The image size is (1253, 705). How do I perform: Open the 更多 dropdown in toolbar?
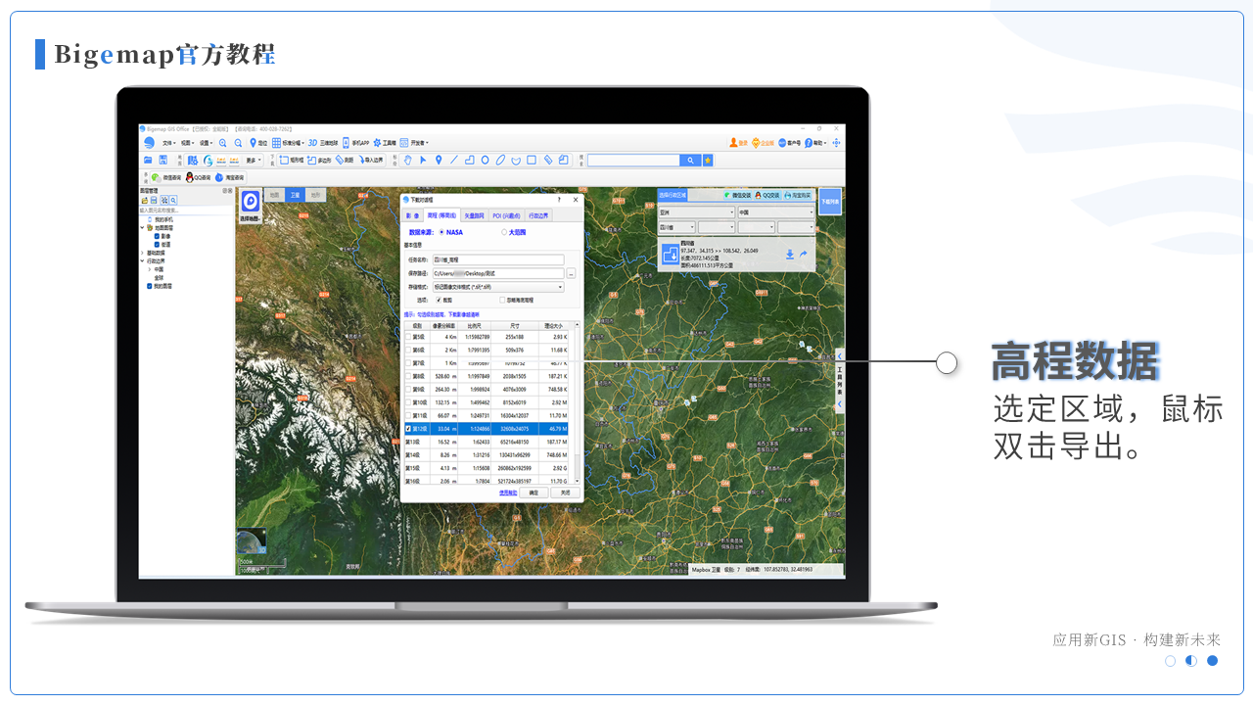tap(252, 160)
